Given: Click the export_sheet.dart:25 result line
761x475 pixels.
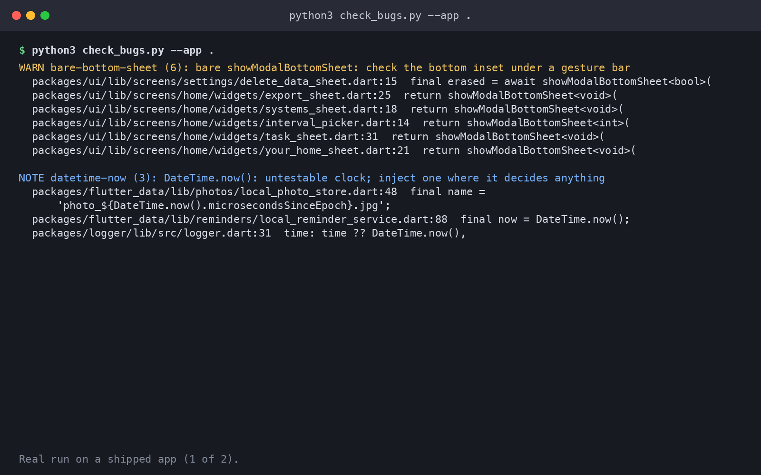Looking at the screenshot, I should pos(324,95).
